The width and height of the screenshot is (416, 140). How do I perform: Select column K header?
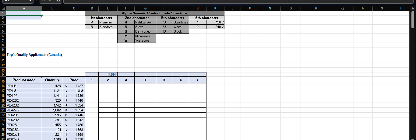(215, 8)
